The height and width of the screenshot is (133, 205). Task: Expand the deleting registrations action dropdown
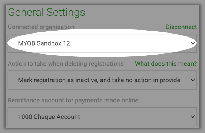(x=102, y=80)
